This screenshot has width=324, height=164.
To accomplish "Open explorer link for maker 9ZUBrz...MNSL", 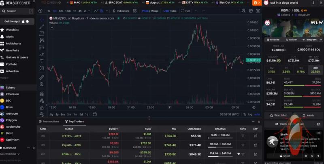I will [256, 154].
